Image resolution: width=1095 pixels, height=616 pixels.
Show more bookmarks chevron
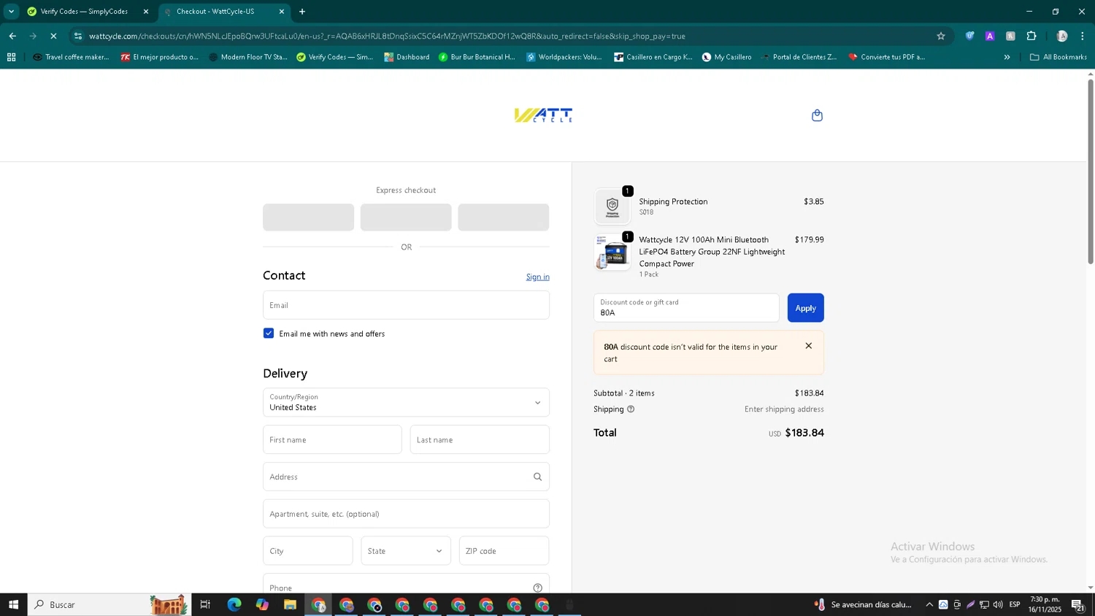1007,57
